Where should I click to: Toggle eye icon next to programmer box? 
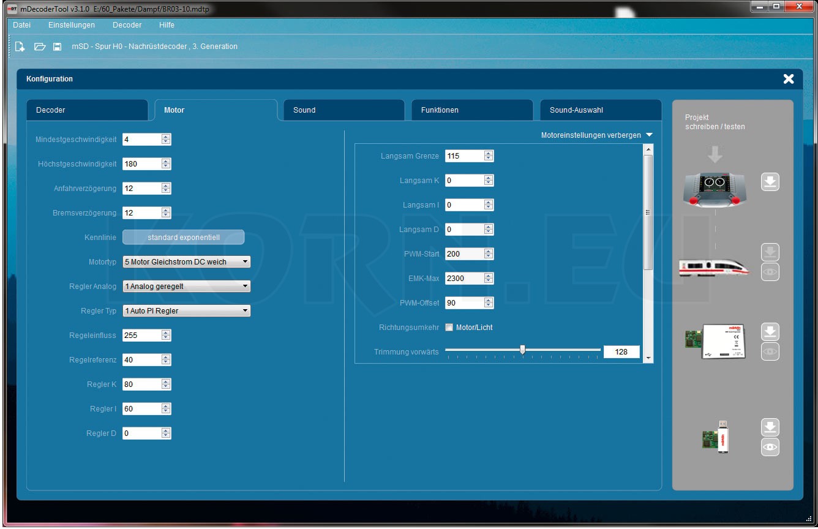tap(770, 351)
